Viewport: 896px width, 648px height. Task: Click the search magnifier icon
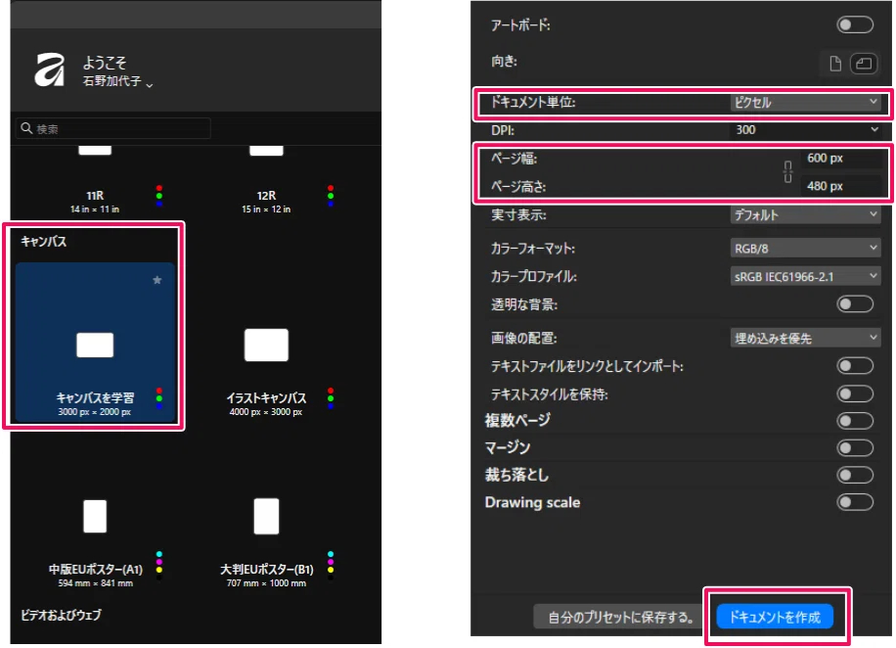[26, 128]
